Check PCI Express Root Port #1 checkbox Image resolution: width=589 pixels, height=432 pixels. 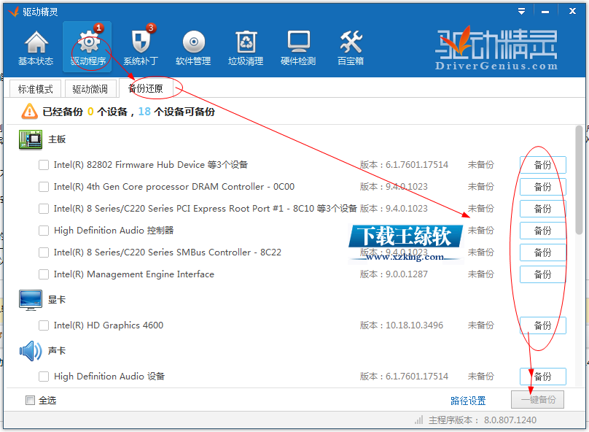[44, 209]
